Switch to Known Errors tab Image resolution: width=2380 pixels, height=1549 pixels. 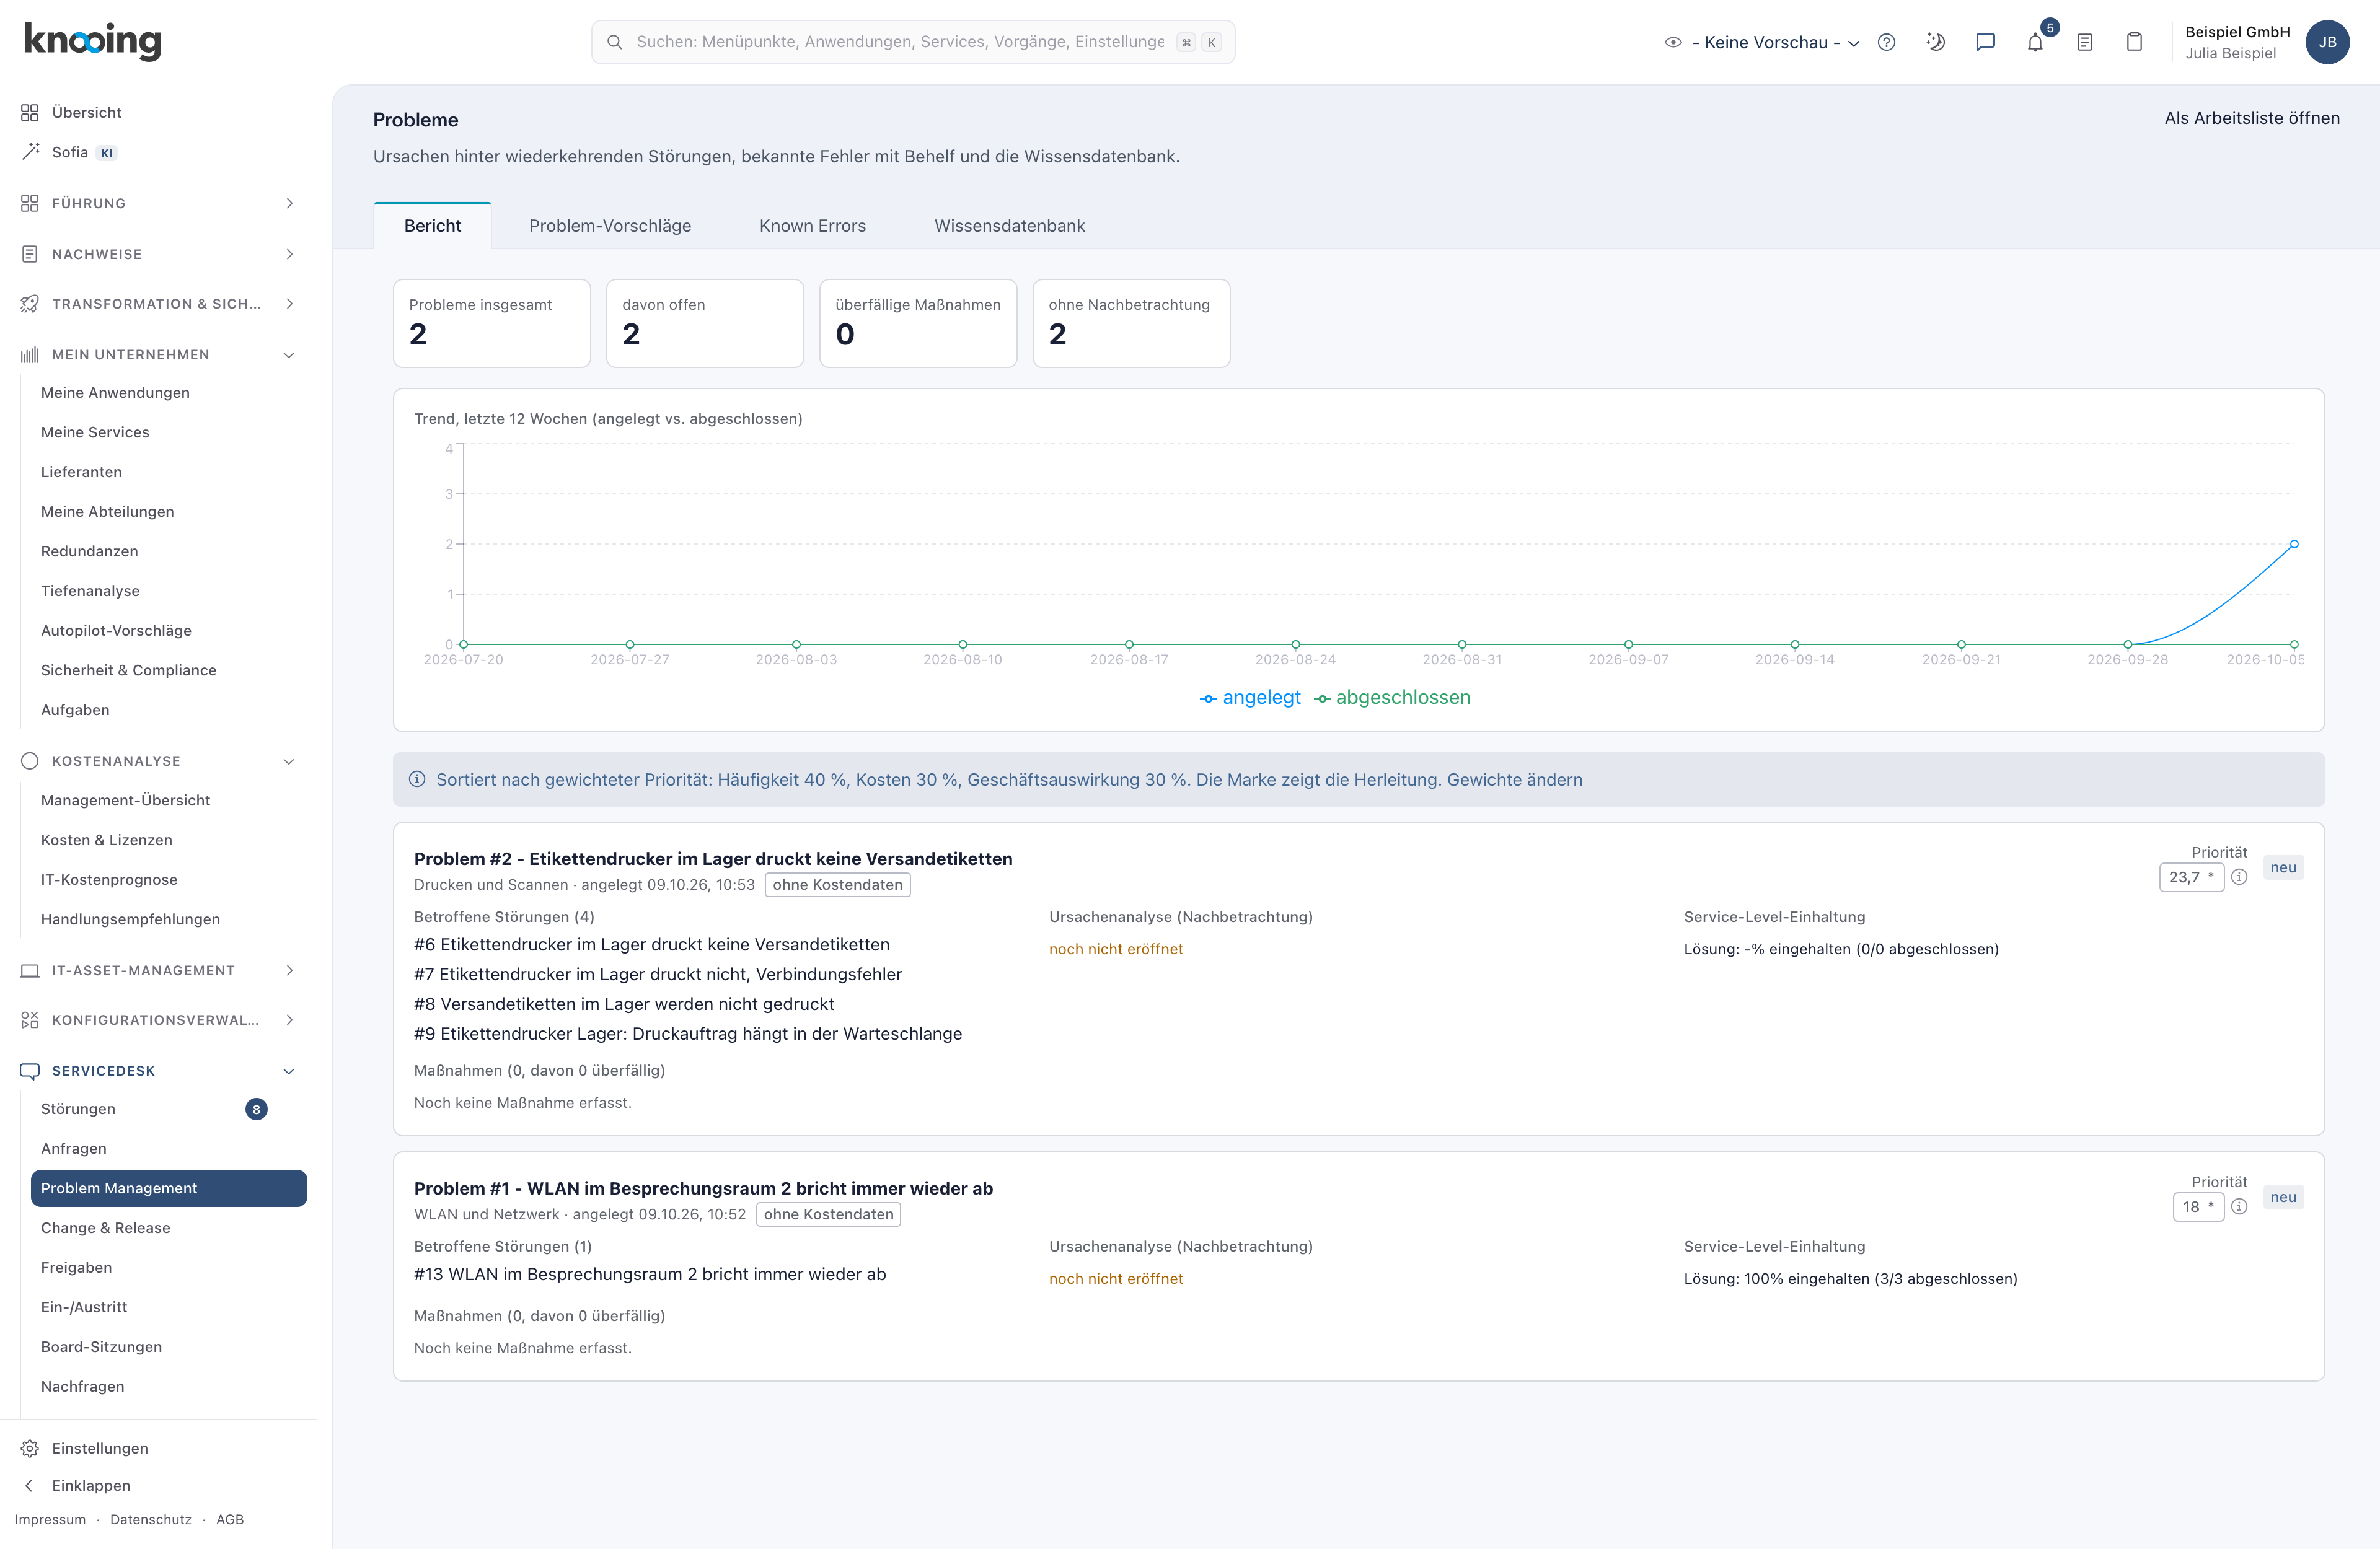812,226
